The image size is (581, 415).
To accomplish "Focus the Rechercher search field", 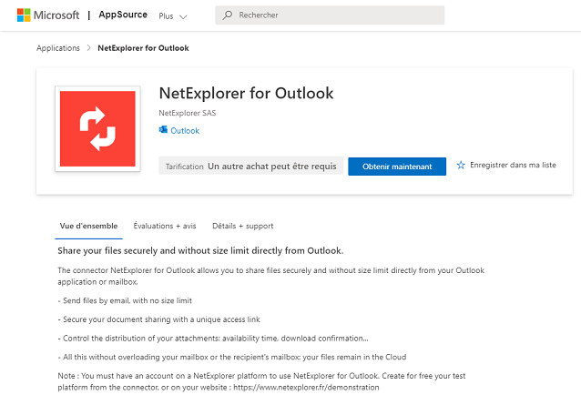I will coord(330,15).
